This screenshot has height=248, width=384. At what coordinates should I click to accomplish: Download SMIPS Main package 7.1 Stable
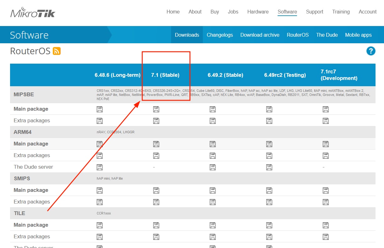[x=156, y=190]
